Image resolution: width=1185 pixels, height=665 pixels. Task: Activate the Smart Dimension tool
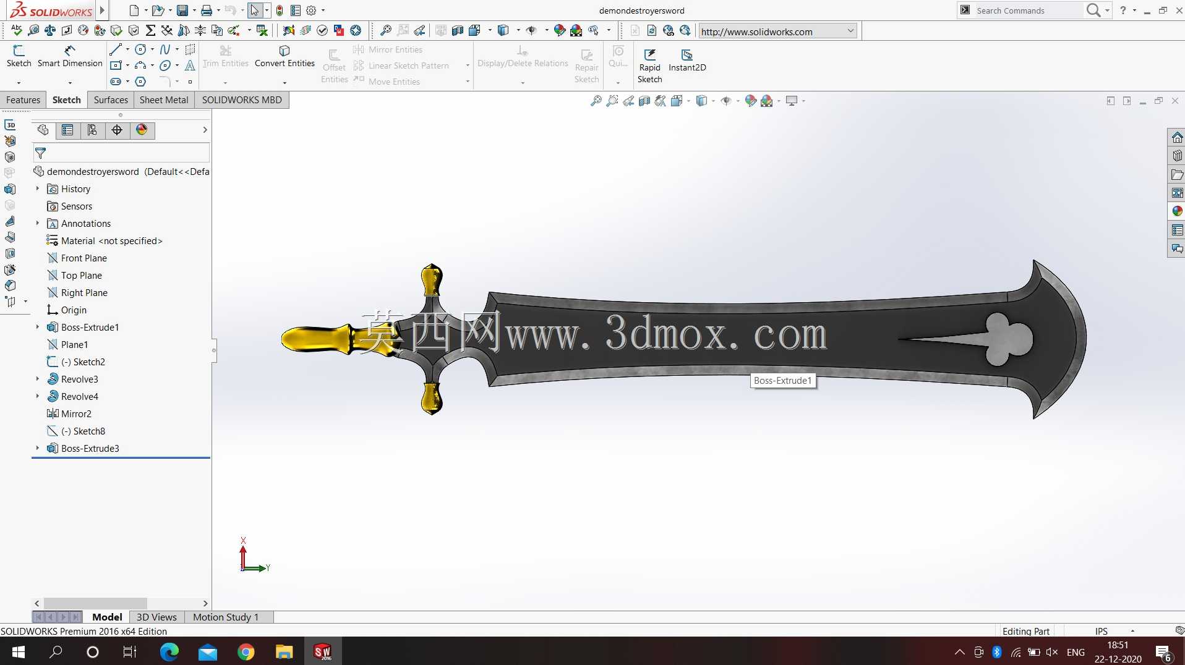[70, 56]
